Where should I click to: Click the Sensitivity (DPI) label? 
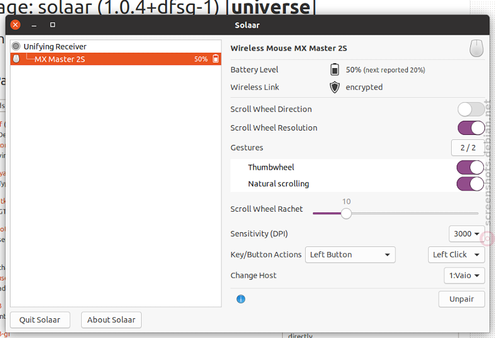click(259, 234)
